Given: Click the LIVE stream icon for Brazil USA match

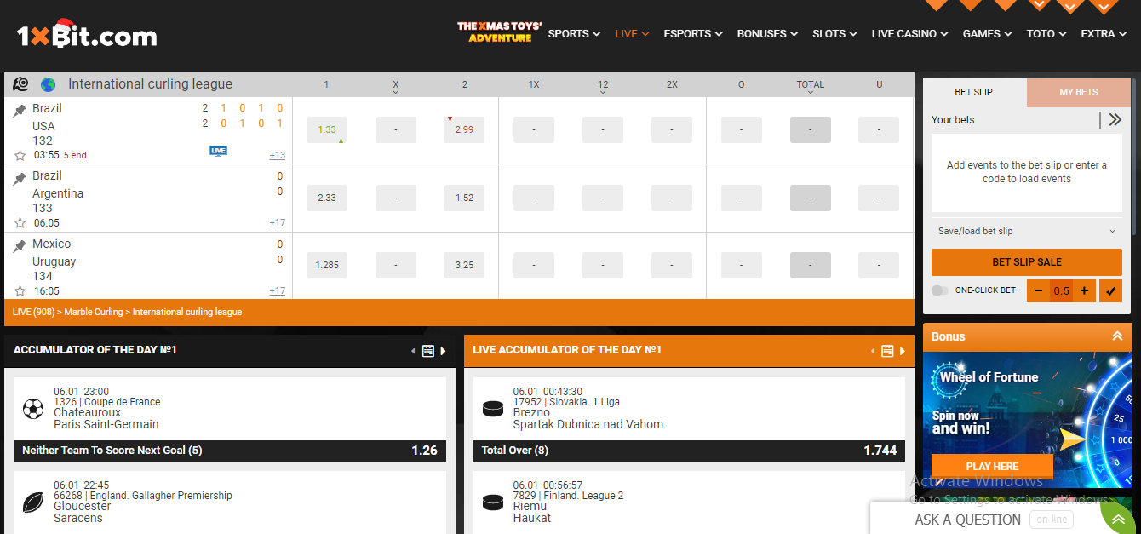Looking at the screenshot, I should [218, 151].
